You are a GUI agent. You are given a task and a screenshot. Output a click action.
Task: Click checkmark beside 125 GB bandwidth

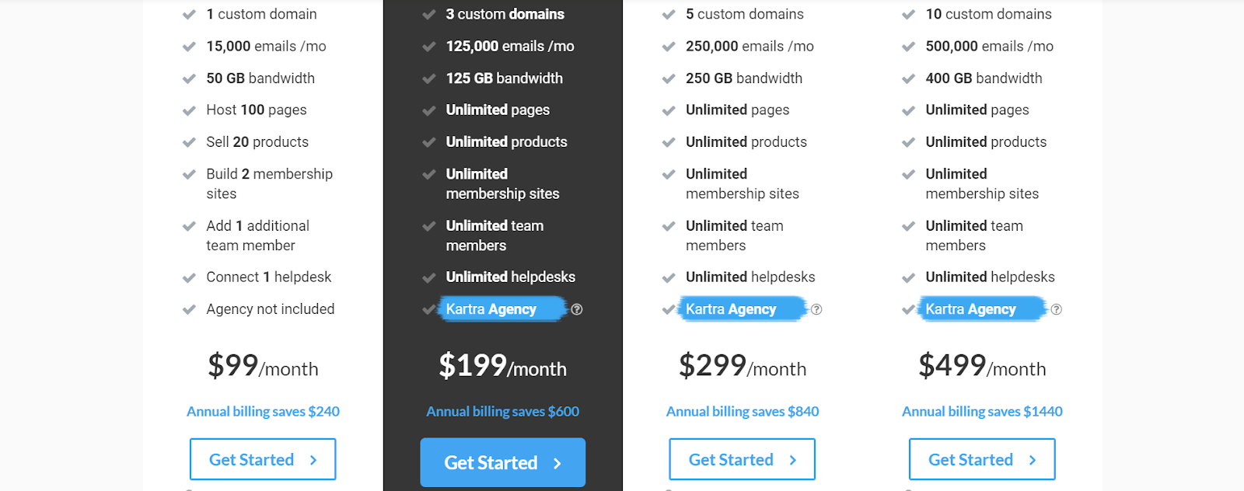(428, 78)
